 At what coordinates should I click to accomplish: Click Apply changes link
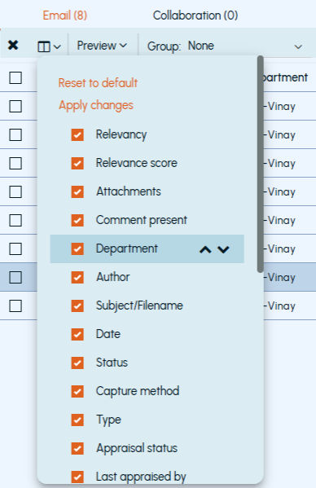click(x=96, y=106)
